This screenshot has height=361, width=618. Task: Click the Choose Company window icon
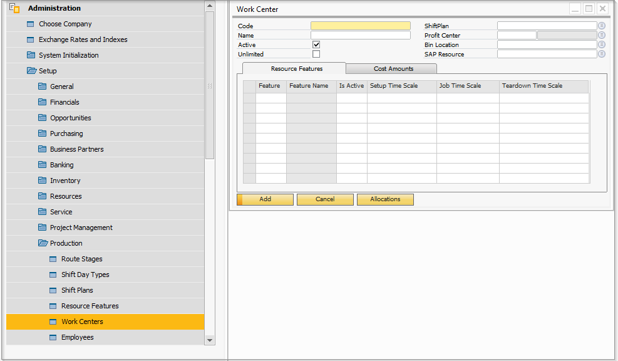[x=31, y=24]
